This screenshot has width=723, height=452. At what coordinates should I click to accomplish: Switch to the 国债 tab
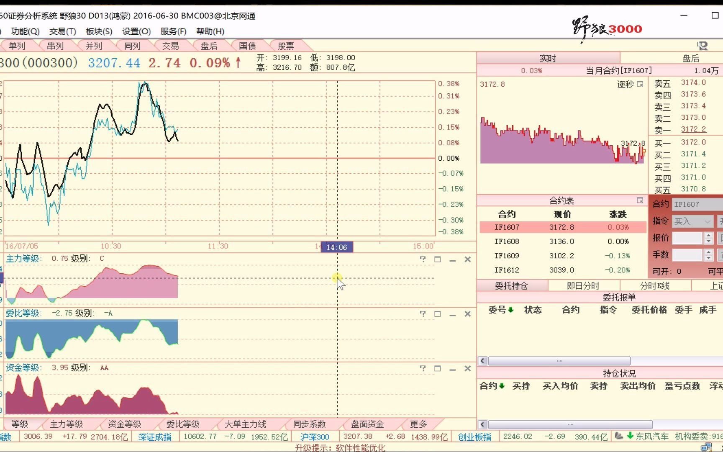pos(247,46)
